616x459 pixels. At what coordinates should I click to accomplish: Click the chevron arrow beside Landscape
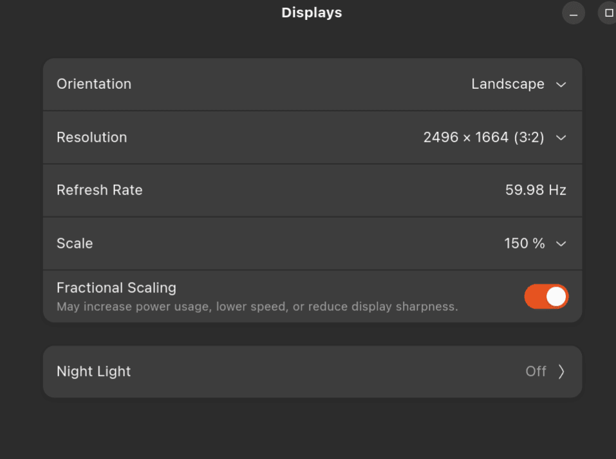tap(561, 84)
